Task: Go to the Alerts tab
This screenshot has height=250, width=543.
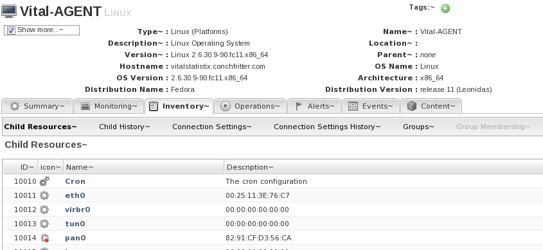Action: coord(314,106)
